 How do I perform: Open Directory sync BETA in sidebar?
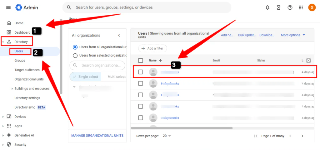pos(30,107)
